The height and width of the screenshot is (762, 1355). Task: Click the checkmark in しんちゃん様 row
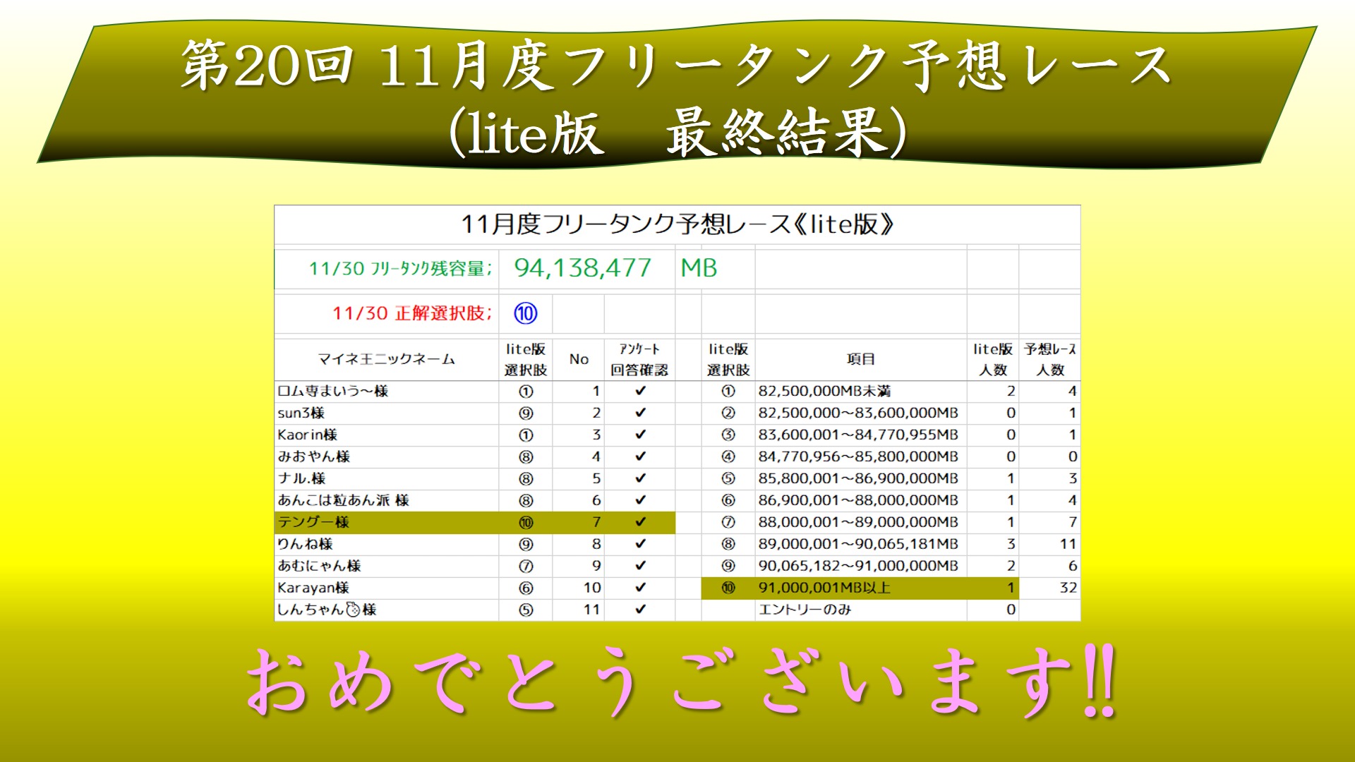pos(640,610)
